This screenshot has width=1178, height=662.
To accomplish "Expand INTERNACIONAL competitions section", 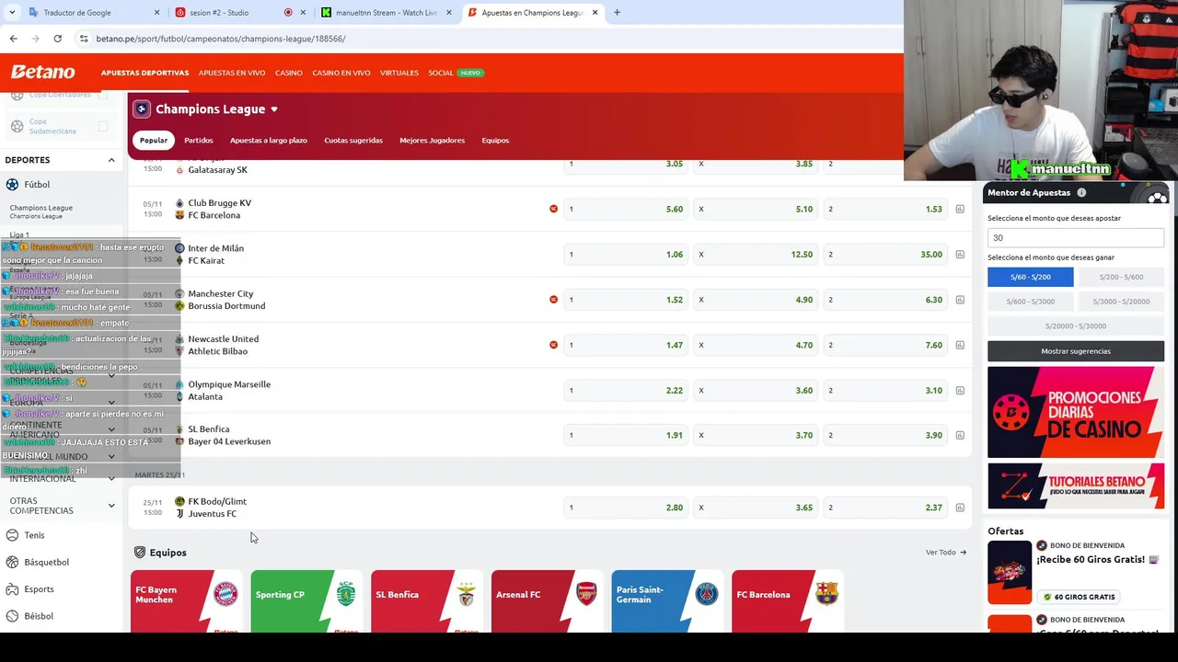I will point(111,479).
